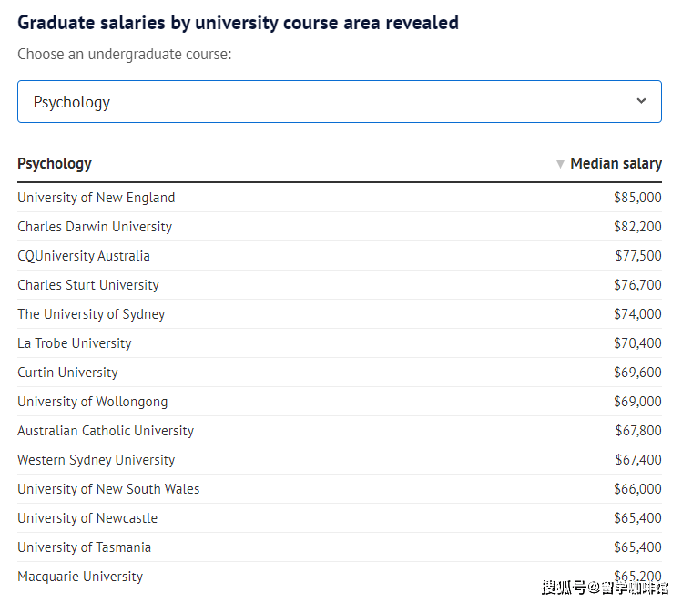
Task: Select The University of Sydney row
Action: (91, 314)
